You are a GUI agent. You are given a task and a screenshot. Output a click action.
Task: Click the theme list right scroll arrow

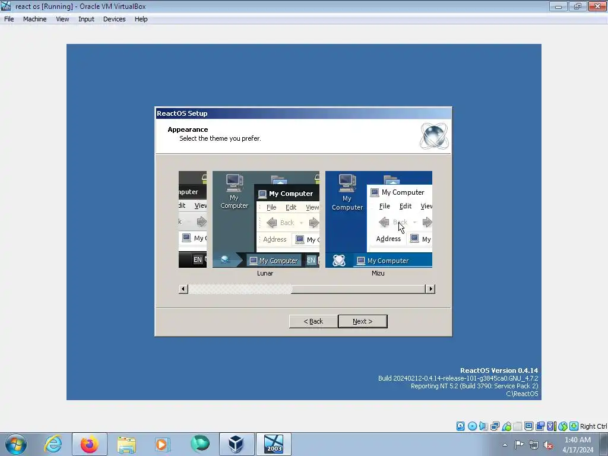tap(430, 289)
